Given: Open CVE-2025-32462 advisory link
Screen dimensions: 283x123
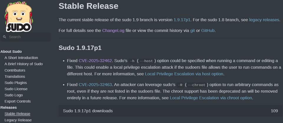Looking at the screenshot, I should point(95,61).
